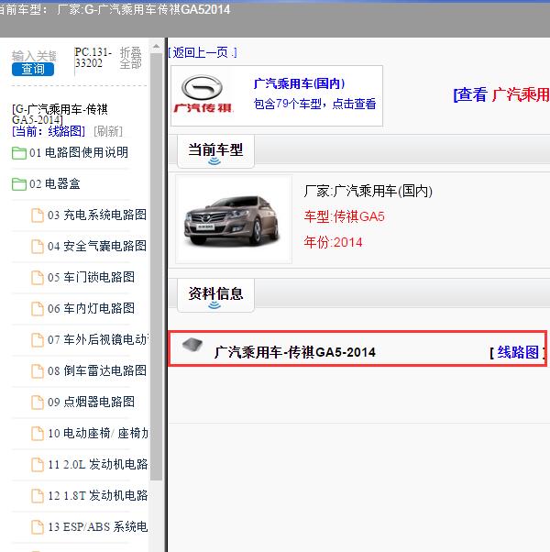Click document icon beside 09 点烟器电路图
550x552 pixels.
(38, 402)
